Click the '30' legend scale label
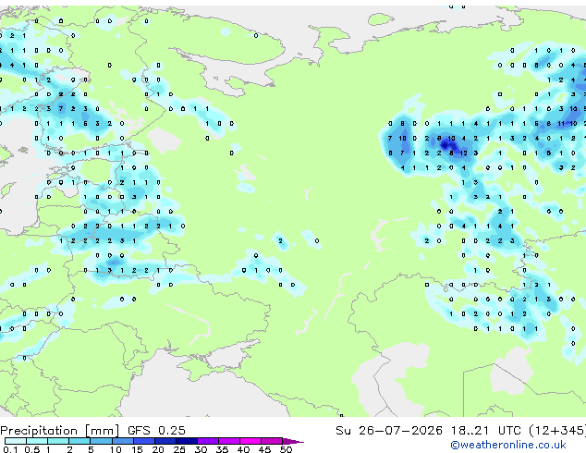The image size is (586, 453). [x=201, y=449]
